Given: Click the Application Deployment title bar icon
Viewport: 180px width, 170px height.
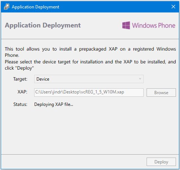Looking at the screenshot, I should click(7, 7).
